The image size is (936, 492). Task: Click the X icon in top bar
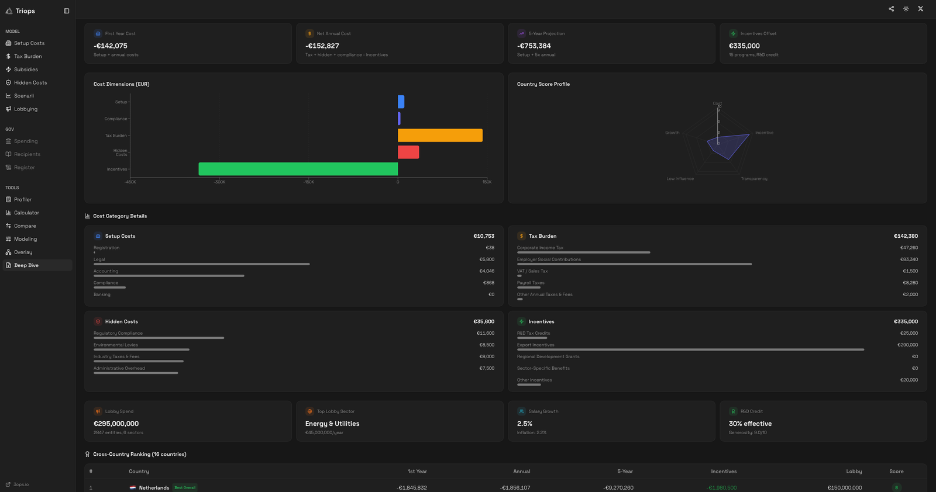[x=920, y=9]
